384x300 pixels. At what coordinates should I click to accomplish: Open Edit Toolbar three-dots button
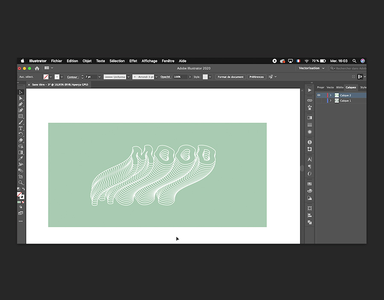pyautogui.click(x=21, y=221)
